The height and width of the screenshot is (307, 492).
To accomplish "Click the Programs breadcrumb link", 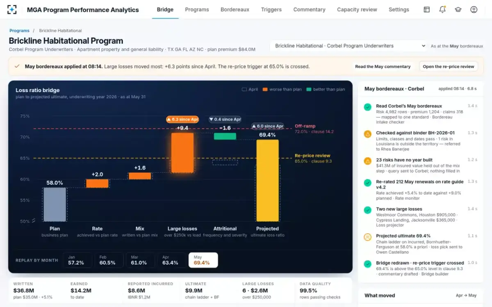I will tap(19, 31).
